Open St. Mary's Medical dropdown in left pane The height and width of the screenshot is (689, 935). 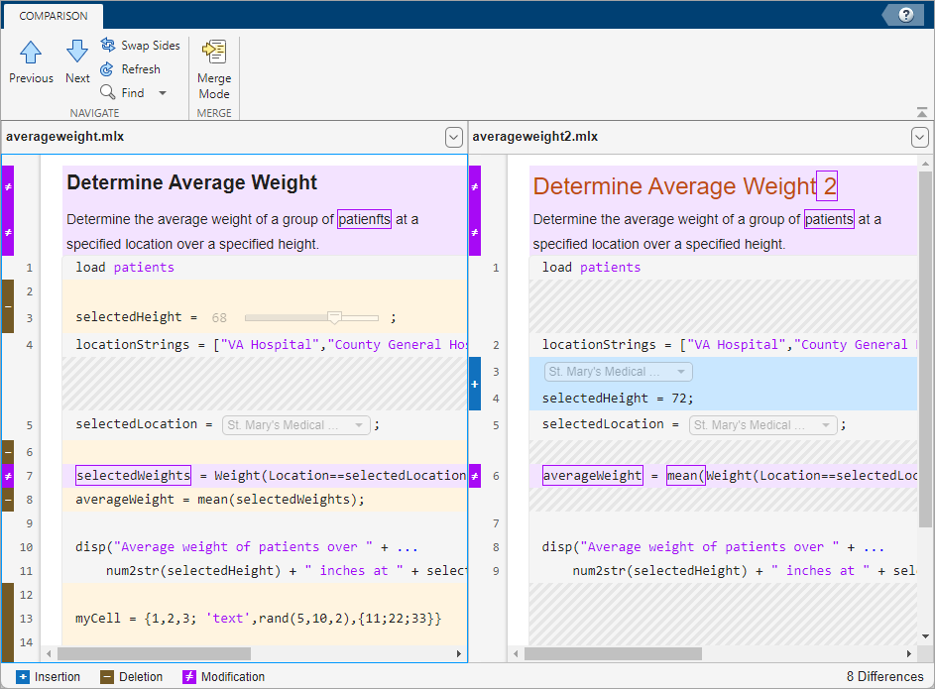(295, 425)
